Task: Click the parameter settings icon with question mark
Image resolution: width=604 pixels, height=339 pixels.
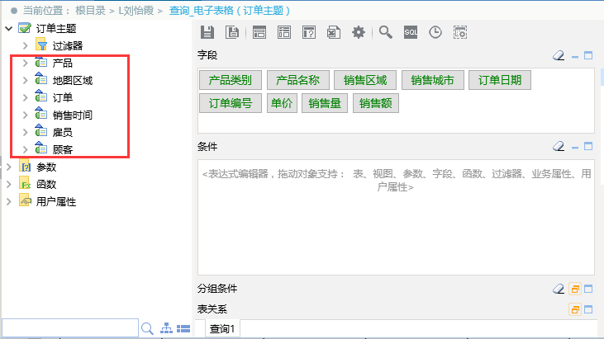Action: (x=309, y=32)
